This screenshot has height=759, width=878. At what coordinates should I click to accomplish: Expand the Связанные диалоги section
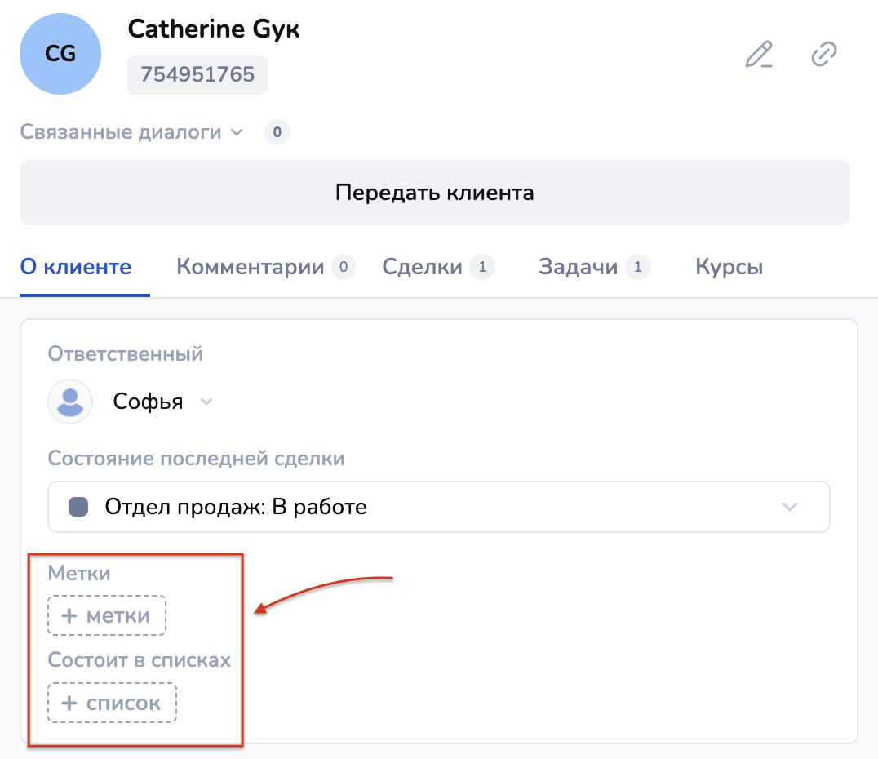point(131,132)
